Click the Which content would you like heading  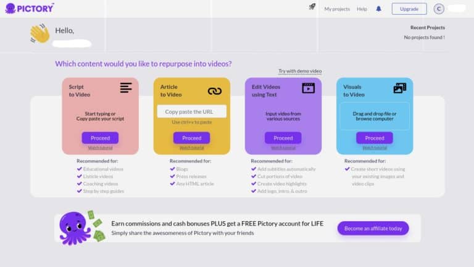(143, 64)
